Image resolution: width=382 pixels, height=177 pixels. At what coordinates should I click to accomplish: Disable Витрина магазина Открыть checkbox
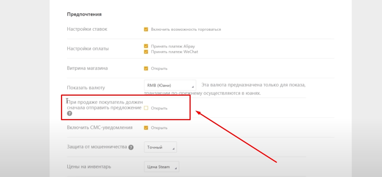point(146,69)
